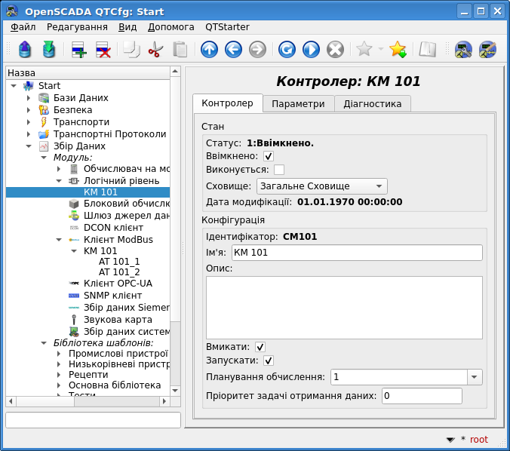
Task: Select AT 101_1 in the tree
Action: 119,261
